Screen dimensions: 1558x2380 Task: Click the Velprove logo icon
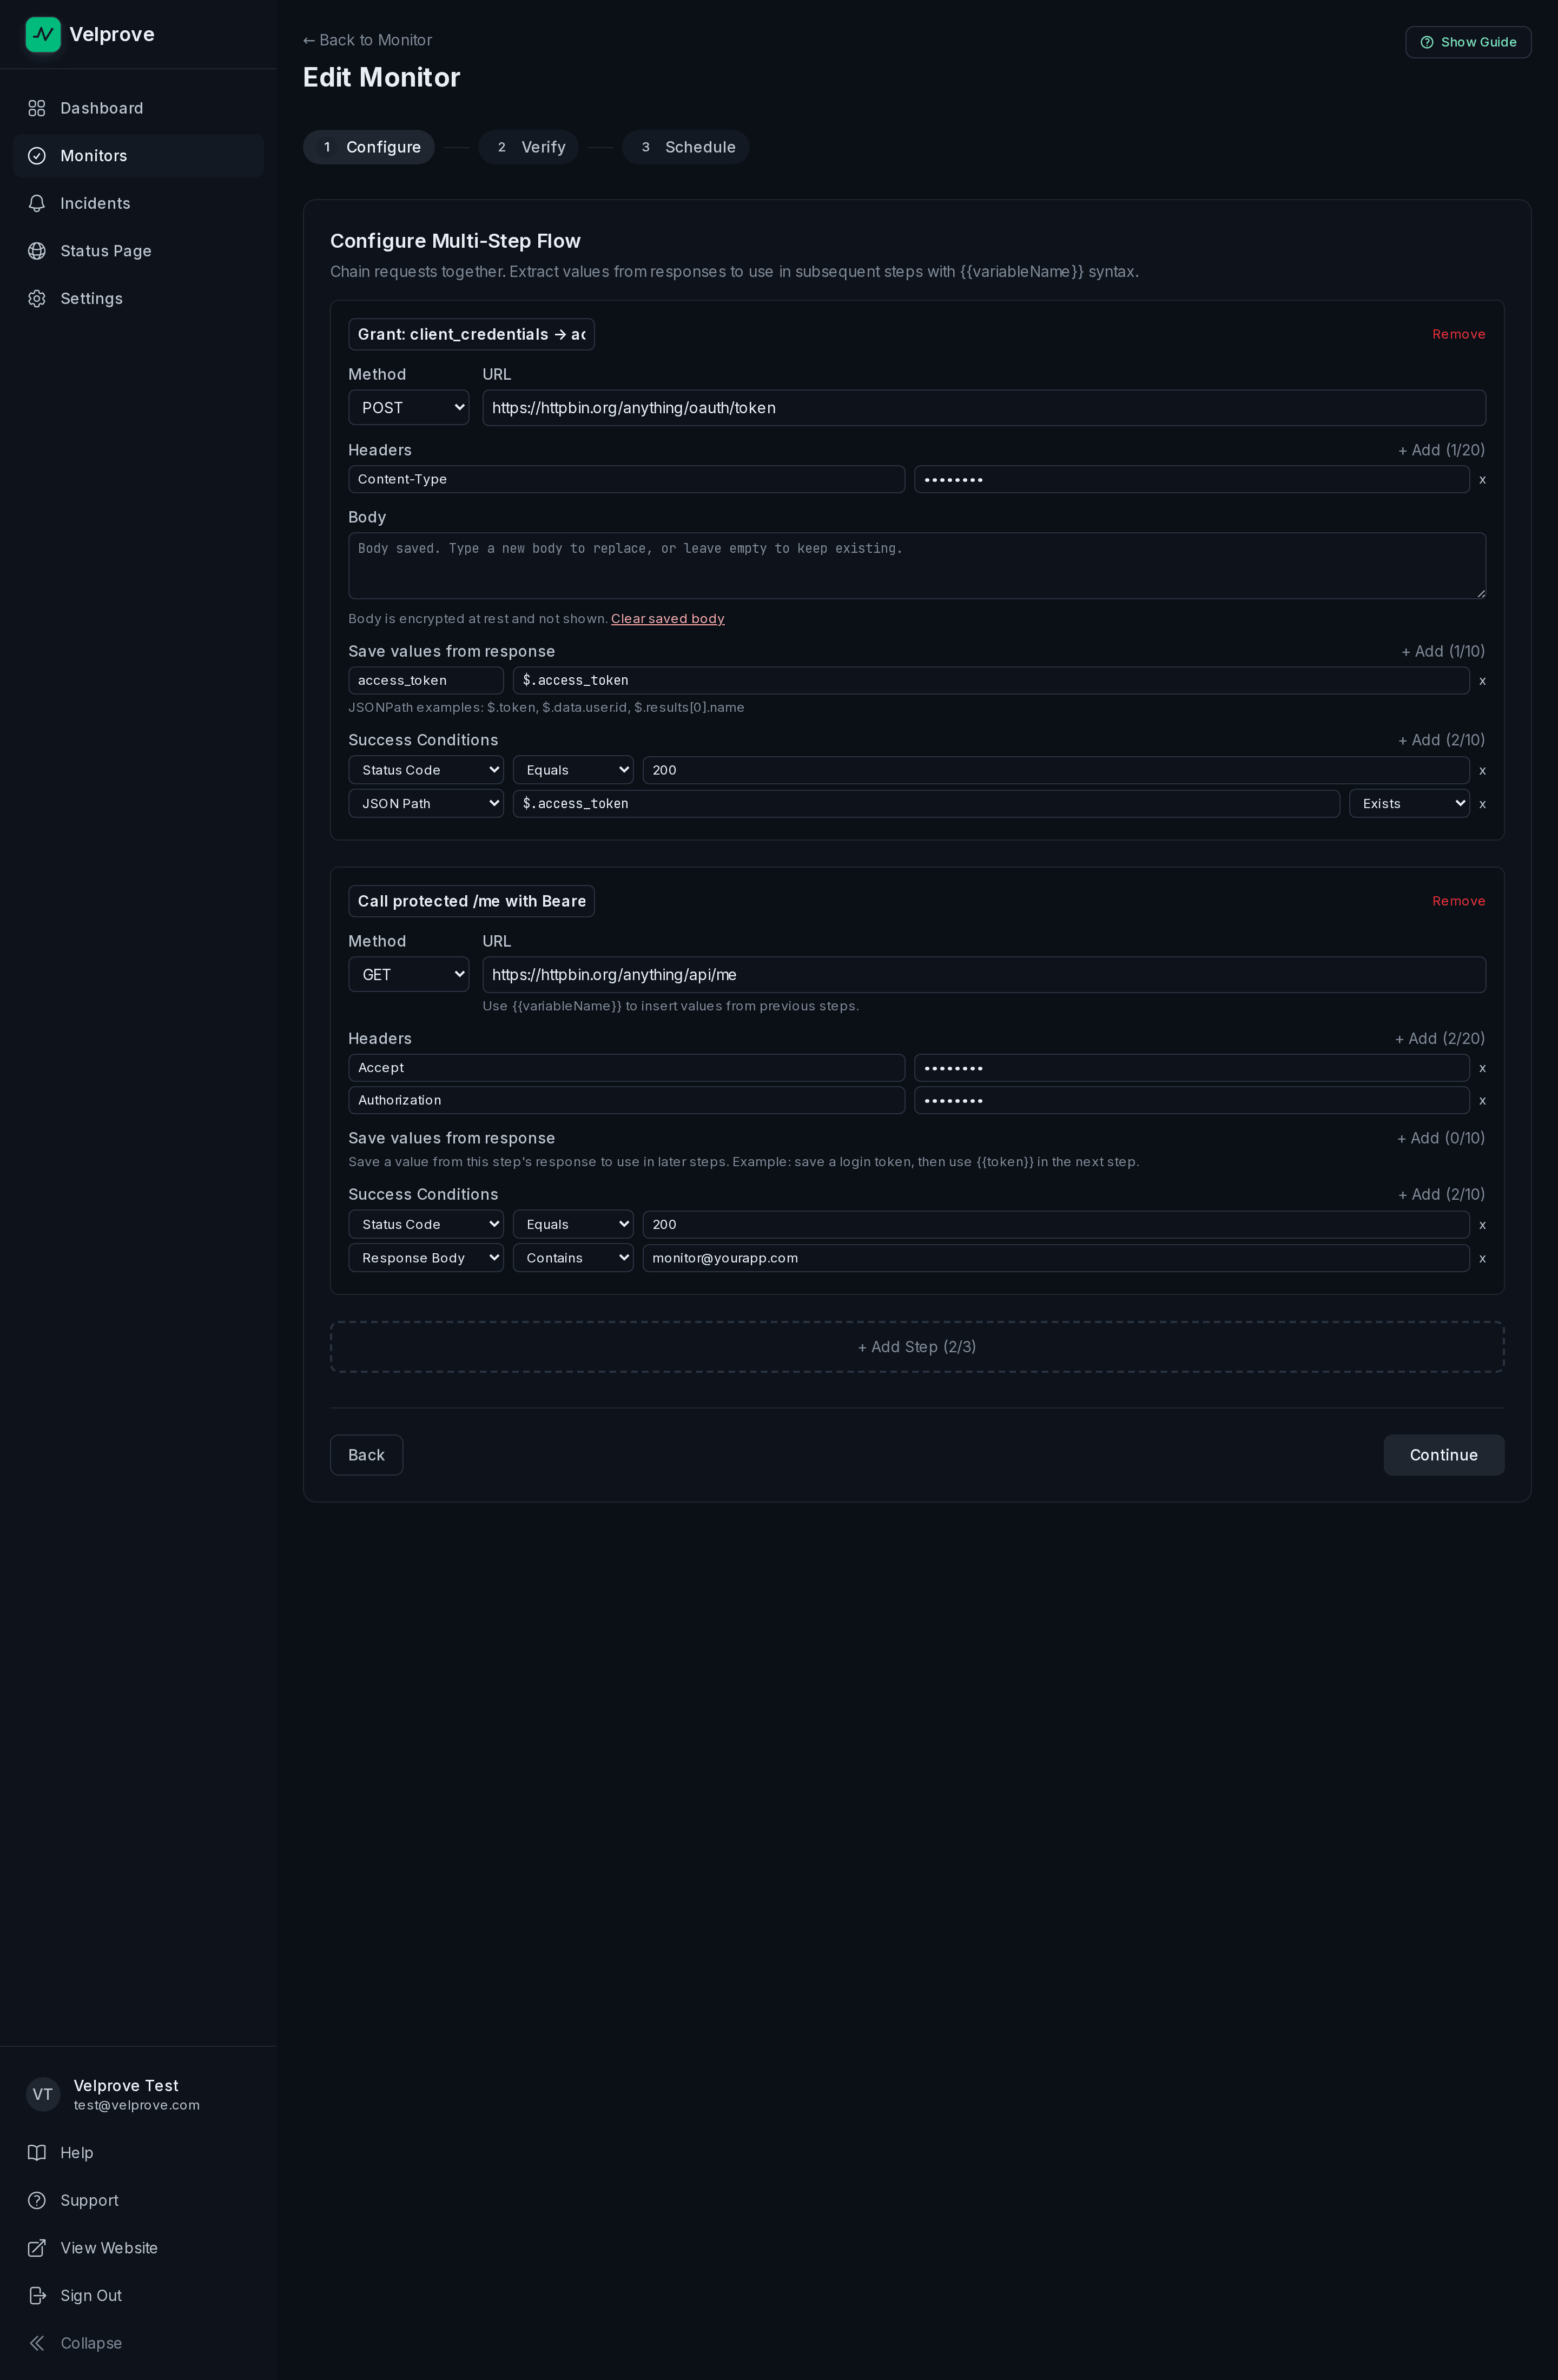[43, 34]
